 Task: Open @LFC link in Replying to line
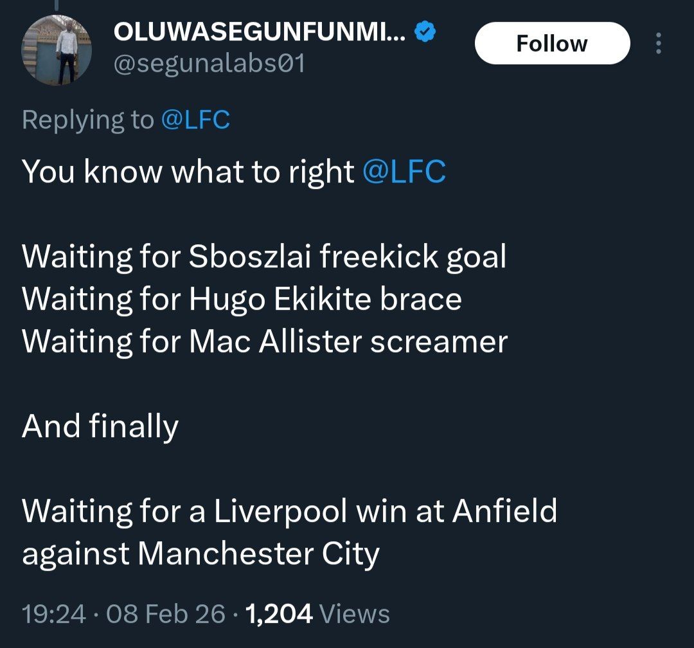195,120
